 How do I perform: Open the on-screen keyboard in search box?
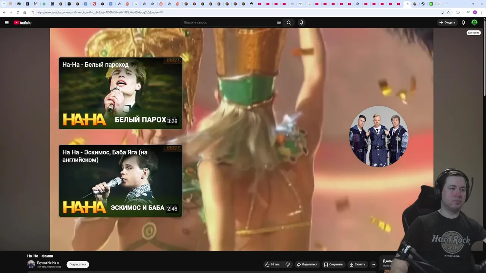click(279, 23)
